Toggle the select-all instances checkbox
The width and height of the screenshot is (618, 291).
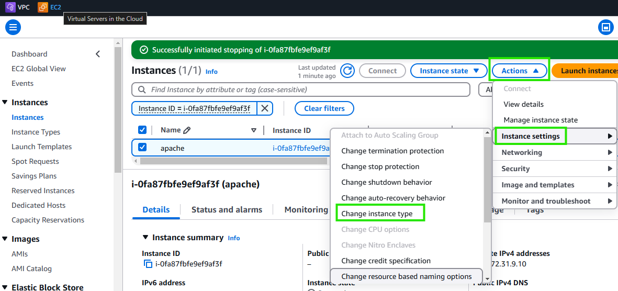(x=142, y=130)
